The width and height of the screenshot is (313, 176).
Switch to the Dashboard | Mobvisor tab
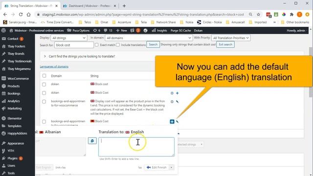[89, 6]
